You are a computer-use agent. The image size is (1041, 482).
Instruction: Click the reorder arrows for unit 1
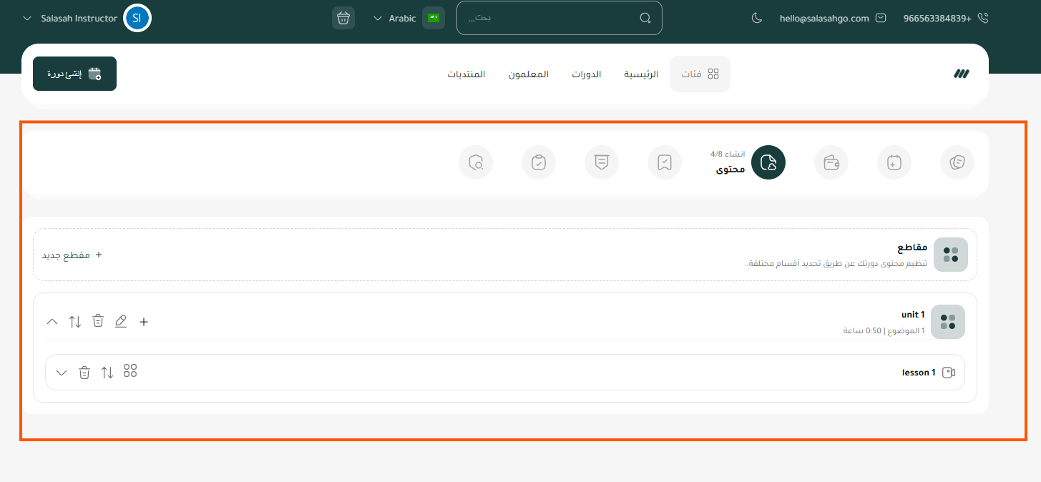coord(75,322)
